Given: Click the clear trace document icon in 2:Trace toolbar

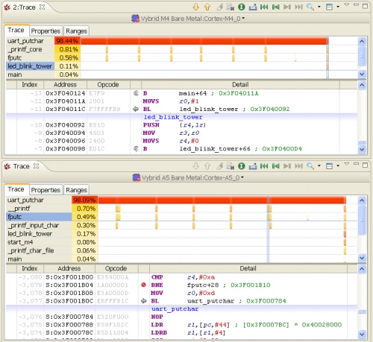Looking at the screenshot, I should (x=231, y=7).
